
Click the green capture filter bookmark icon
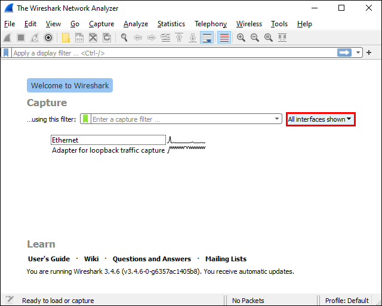85,119
